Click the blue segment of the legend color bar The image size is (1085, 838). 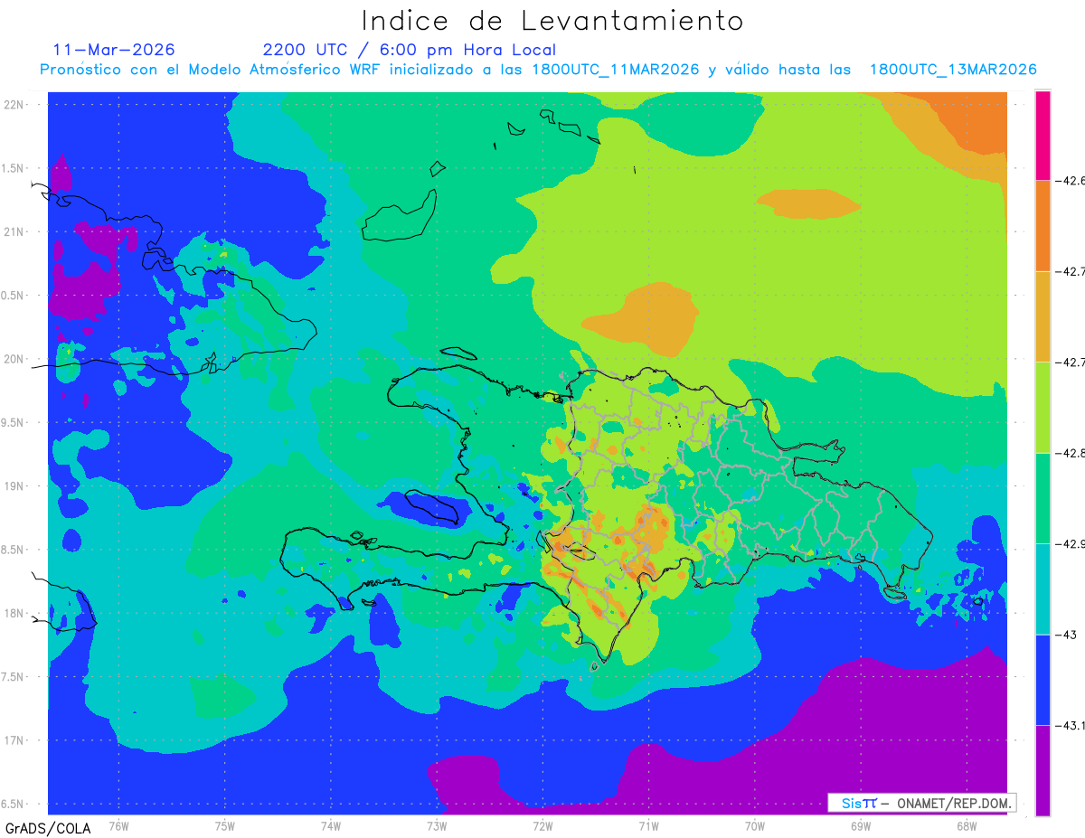[x=1043, y=680]
